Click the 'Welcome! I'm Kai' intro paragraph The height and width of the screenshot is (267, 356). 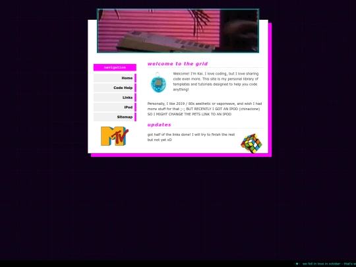[216, 82]
